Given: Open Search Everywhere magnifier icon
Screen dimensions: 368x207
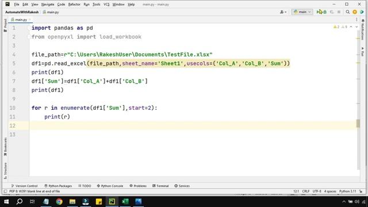Looking at the screenshot, I should tap(347, 11).
